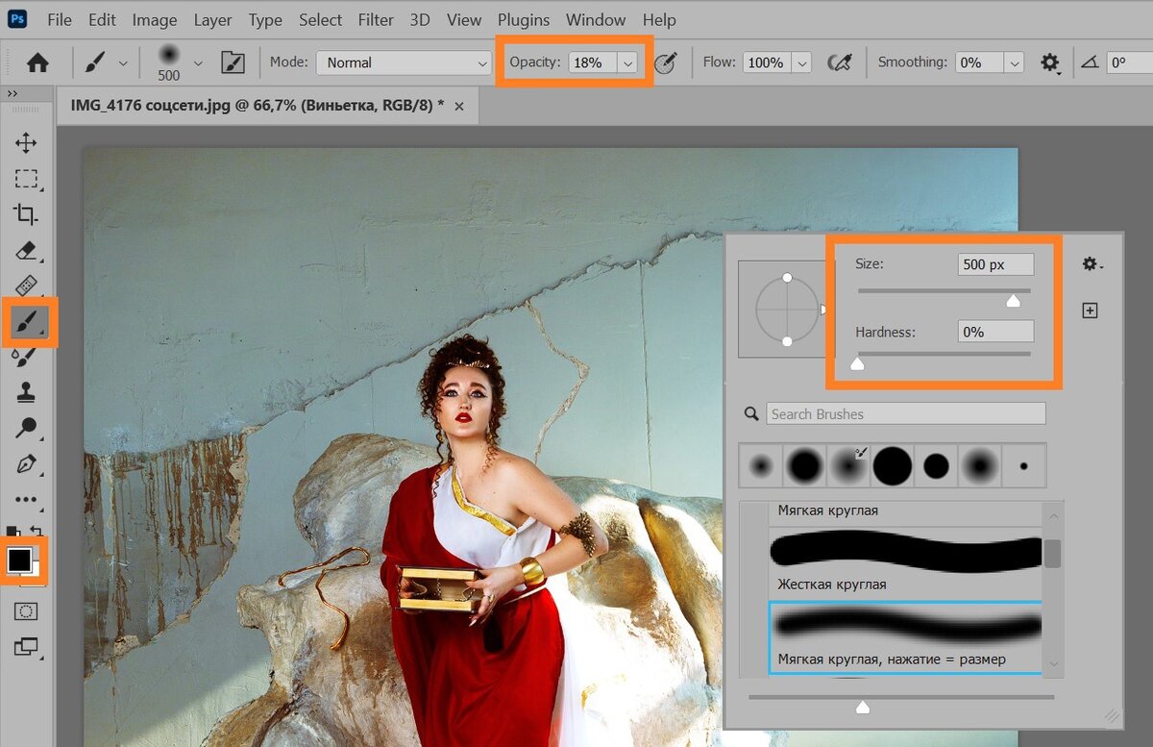The height and width of the screenshot is (747, 1153).
Task: Click the Photoshop Ps logo
Action: click(x=16, y=18)
